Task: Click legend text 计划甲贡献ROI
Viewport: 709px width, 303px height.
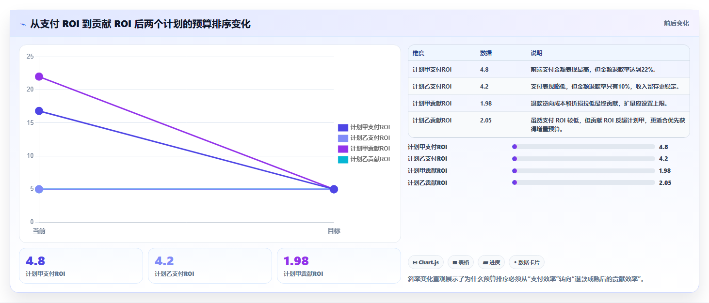Action: (x=370, y=149)
